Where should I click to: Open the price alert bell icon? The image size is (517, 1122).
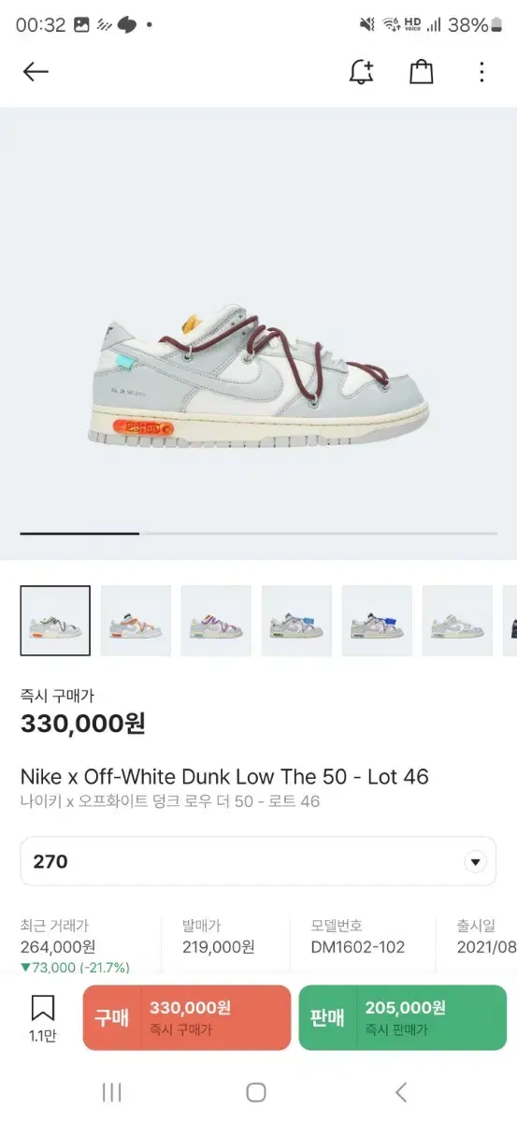tap(362, 72)
